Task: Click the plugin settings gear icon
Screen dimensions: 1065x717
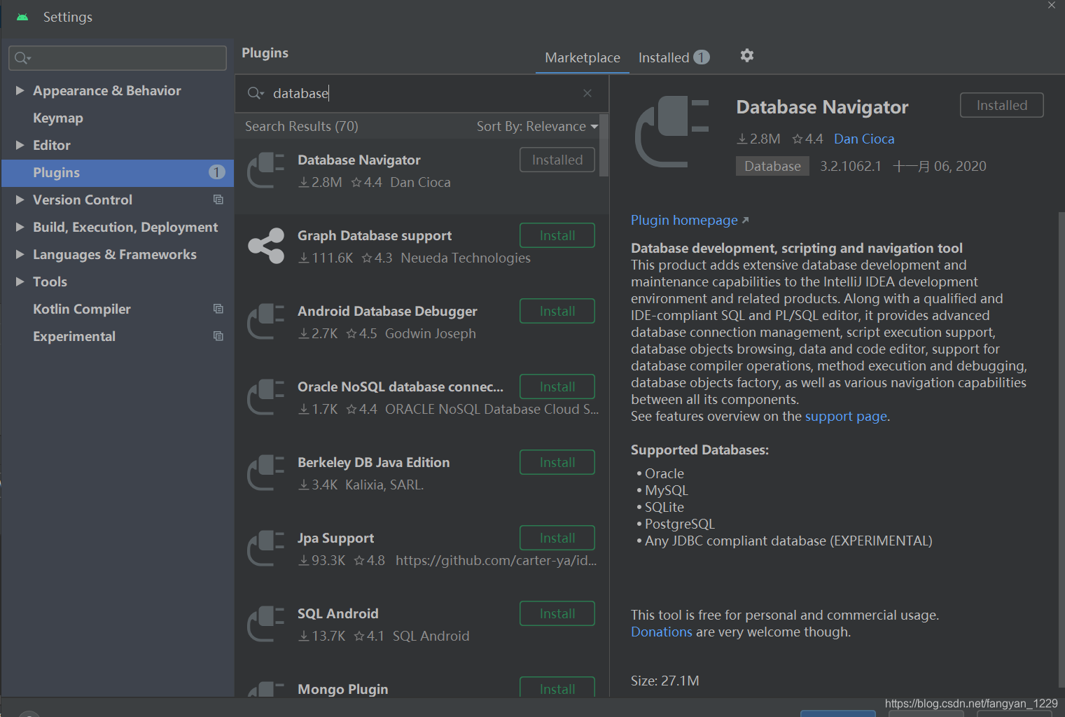Action: point(746,56)
